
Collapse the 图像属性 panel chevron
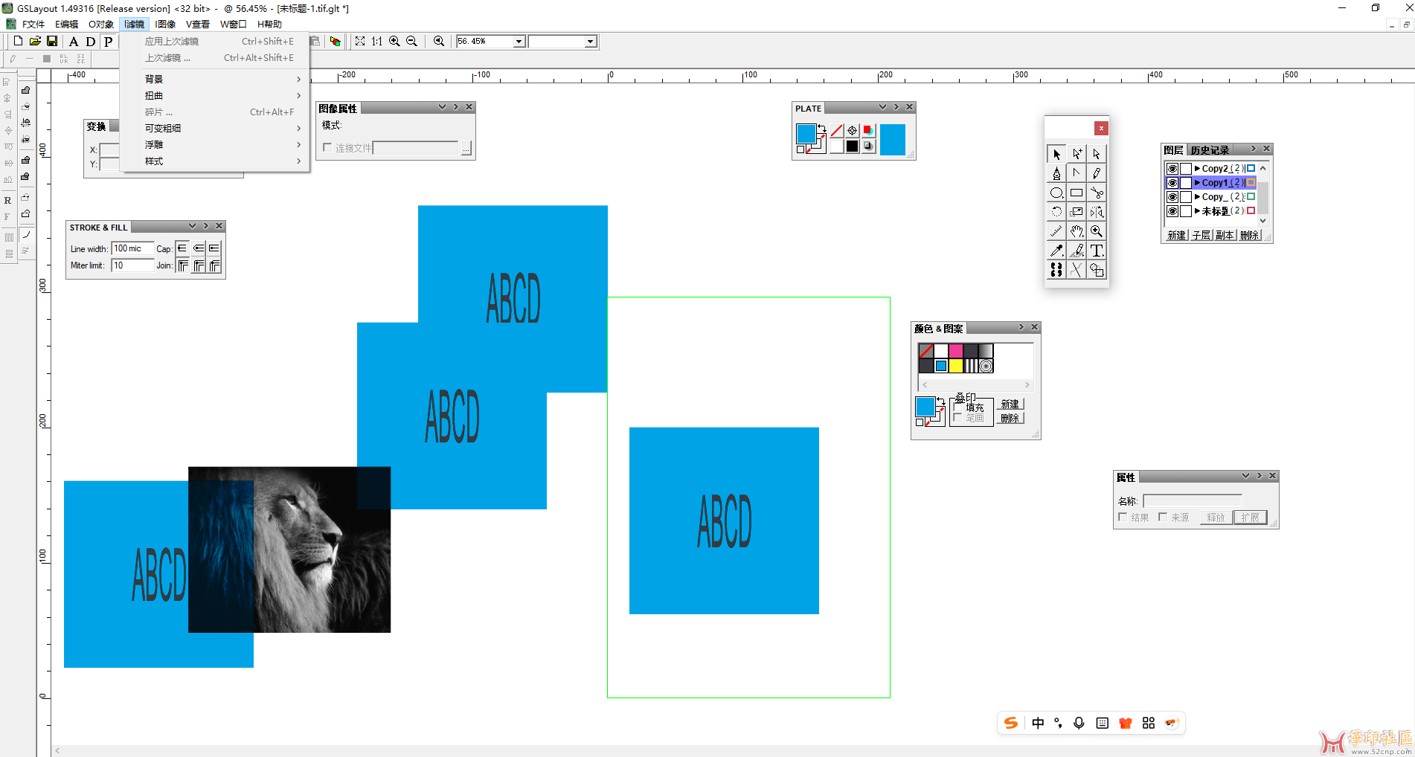point(442,107)
